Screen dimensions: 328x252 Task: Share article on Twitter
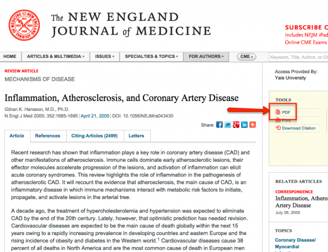tap(227, 125)
